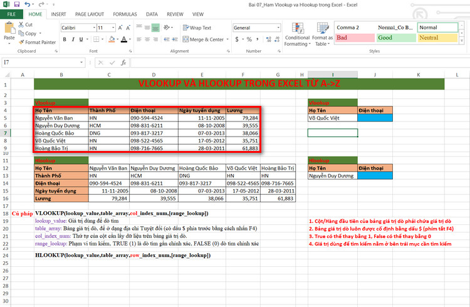Apply the Comma 2 cell style
The height and width of the screenshot is (307, 470).
click(355, 28)
